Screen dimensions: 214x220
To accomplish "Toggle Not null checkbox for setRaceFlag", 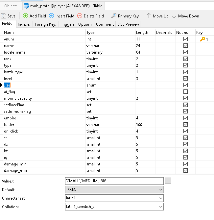I will click(x=185, y=105).
